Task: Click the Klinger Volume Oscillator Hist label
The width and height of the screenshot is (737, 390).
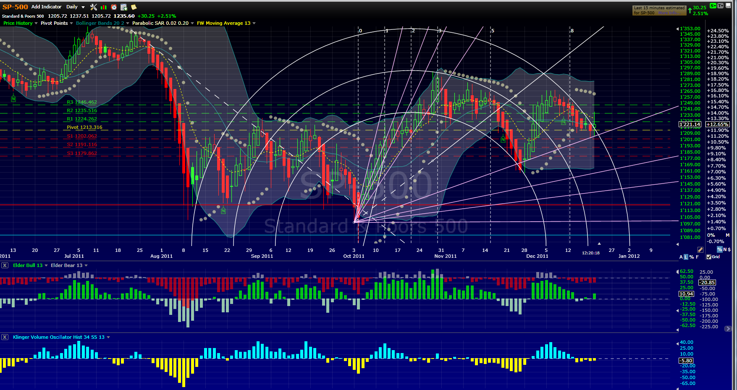Action: coord(59,337)
